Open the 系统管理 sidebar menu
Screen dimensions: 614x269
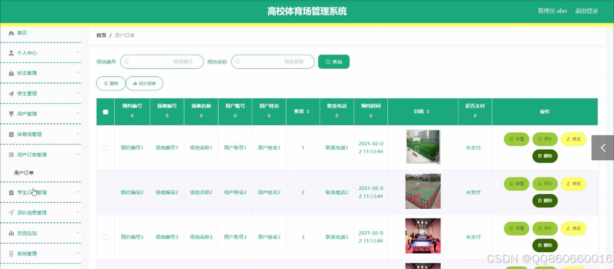[40, 253]
